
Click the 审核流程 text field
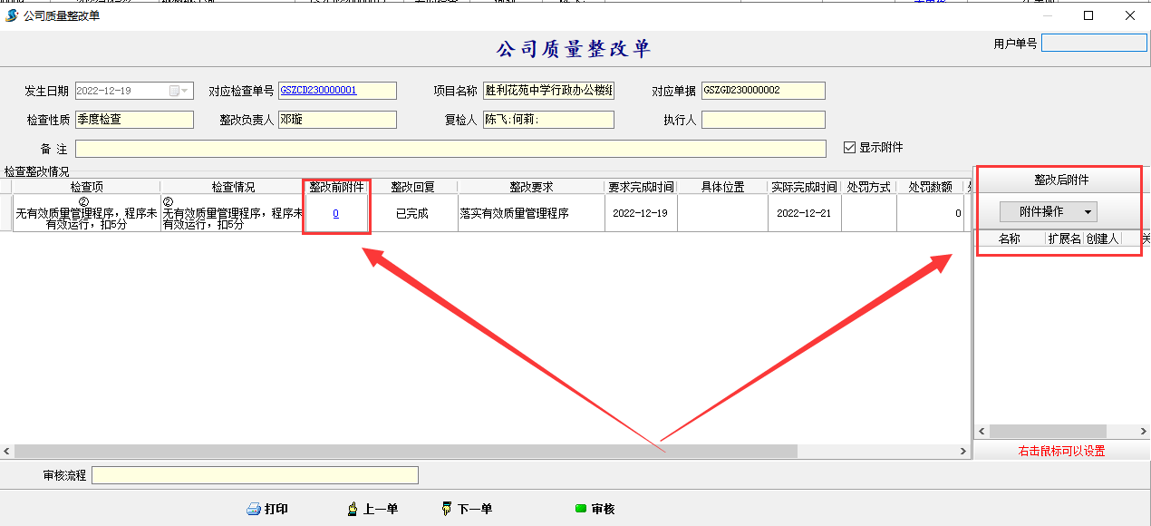[x=255, y=475]
